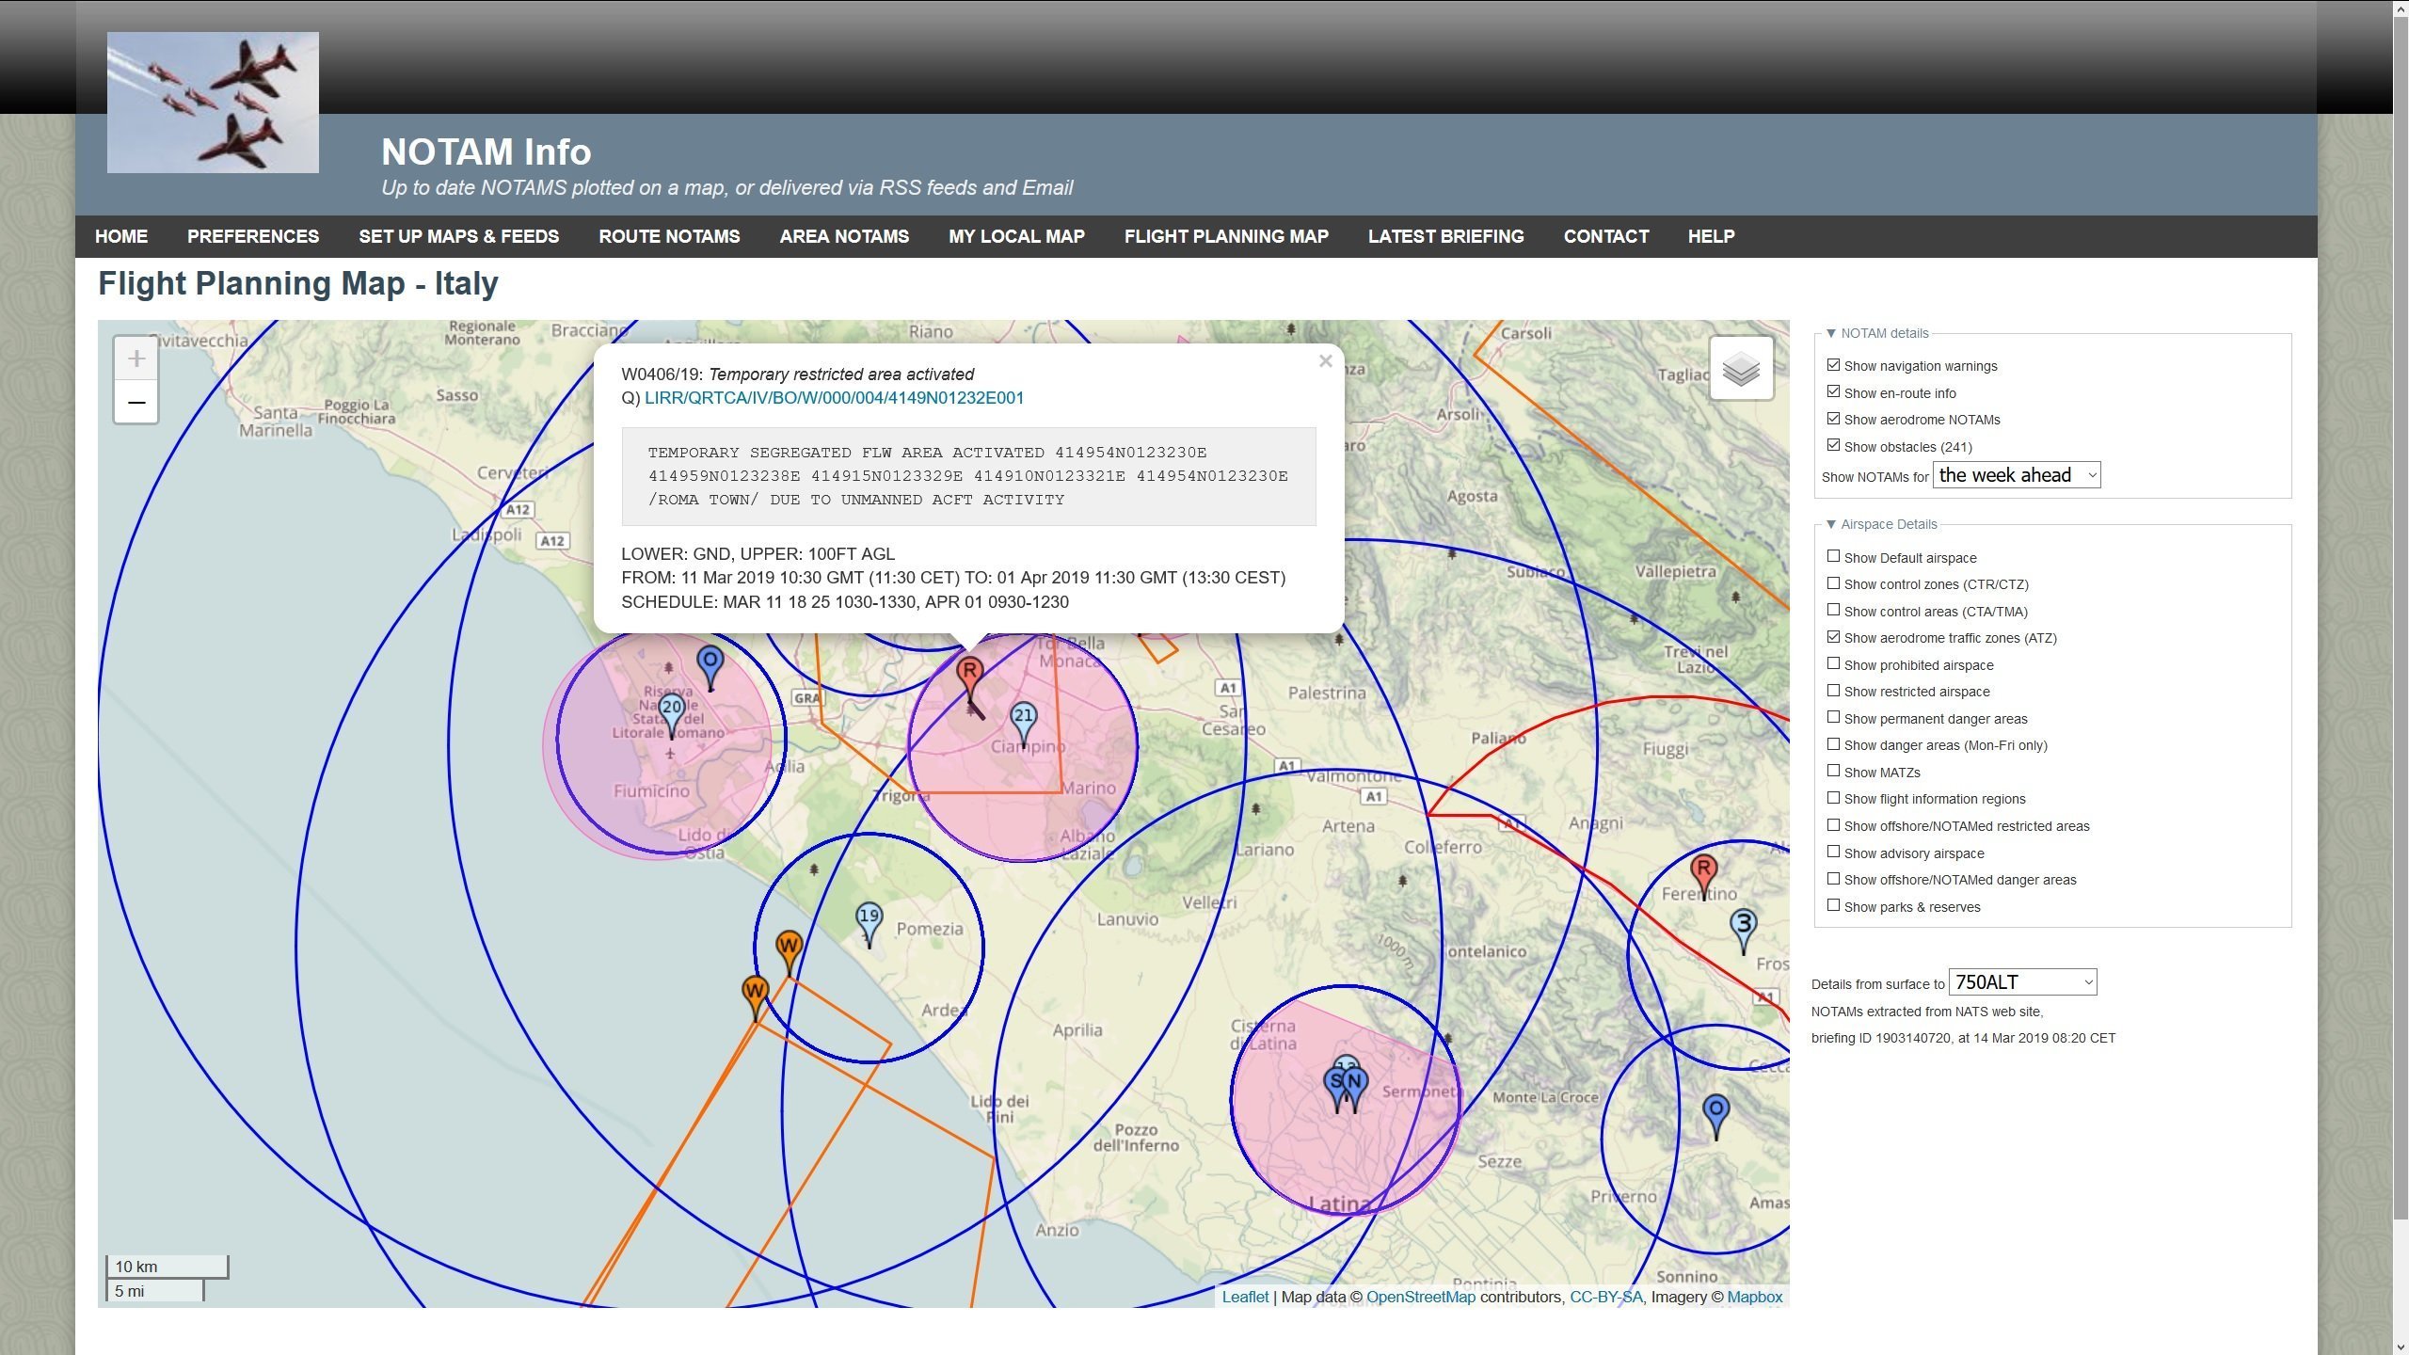Open the CC-BY-SA license link
Viewport: 2409px width, 1355px height.
click(1606, 1297)
